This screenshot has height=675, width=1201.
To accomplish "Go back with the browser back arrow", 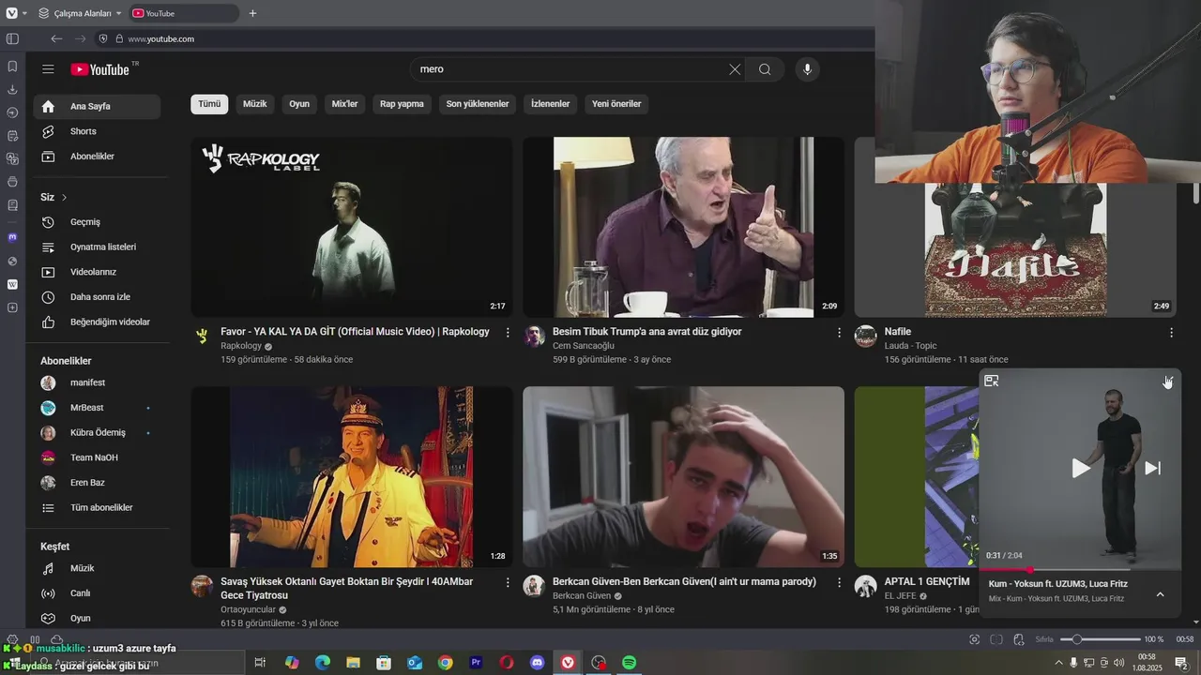I will [x=56, y=38].
